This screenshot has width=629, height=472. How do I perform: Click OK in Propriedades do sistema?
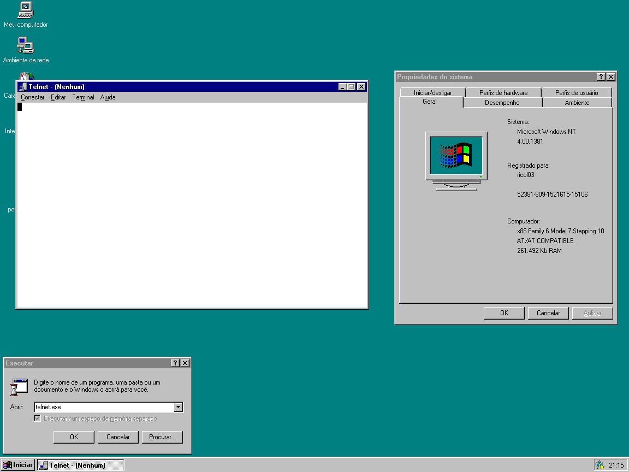(x=504, y=313)
